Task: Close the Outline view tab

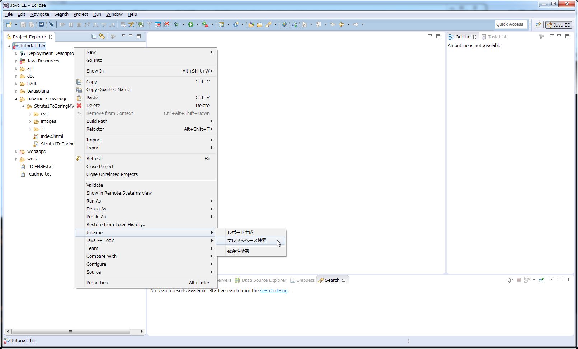Action: point(475,37)
